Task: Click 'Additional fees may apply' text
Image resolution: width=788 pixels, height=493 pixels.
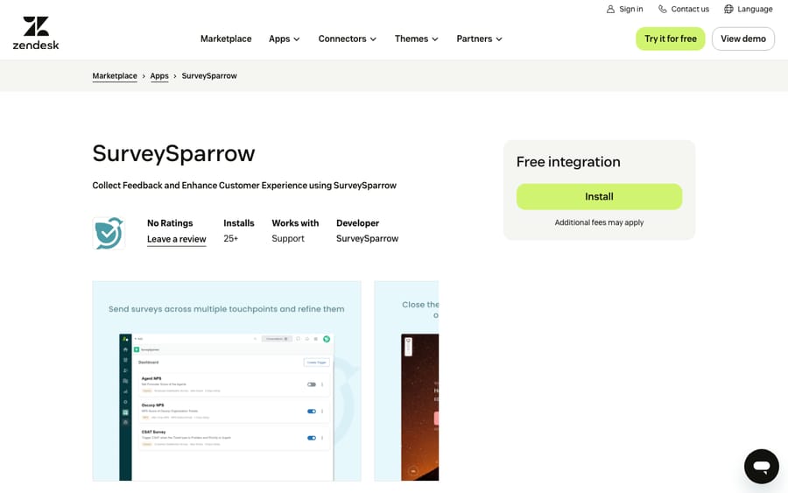Action: click(599, 222)
